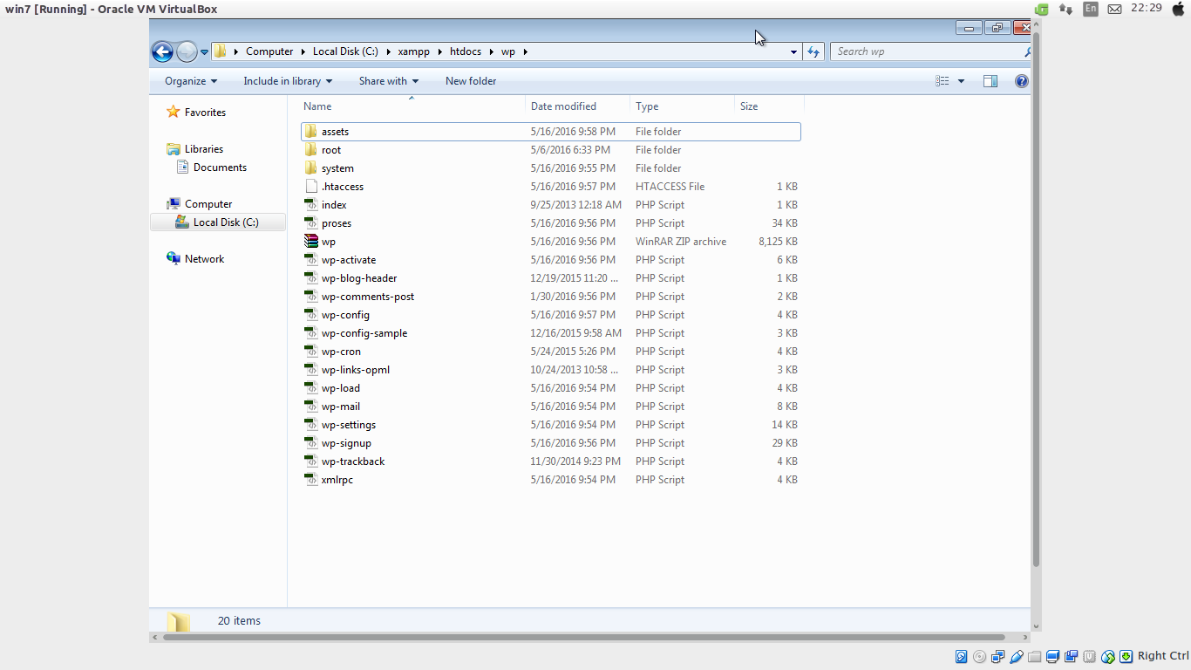Select the .htaccess file icon
1191x670 pixels.
pyautogui.click(x=311, y=187)
